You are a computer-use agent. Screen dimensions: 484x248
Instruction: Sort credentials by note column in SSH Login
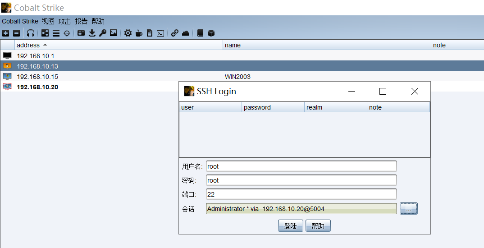point(398,107)
